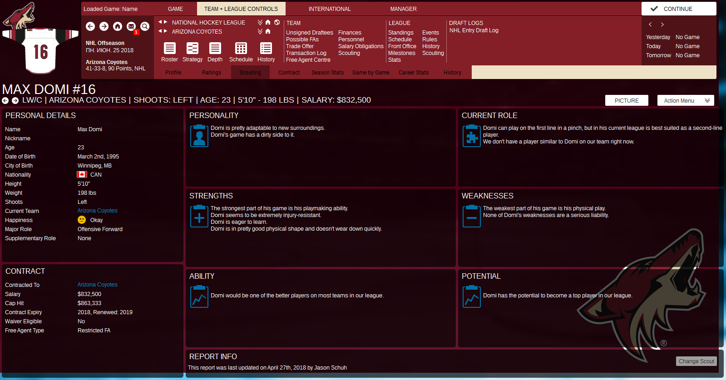Switch to the Season Stats tab
This screenshot has width=726, height=380.
point(328,72)
